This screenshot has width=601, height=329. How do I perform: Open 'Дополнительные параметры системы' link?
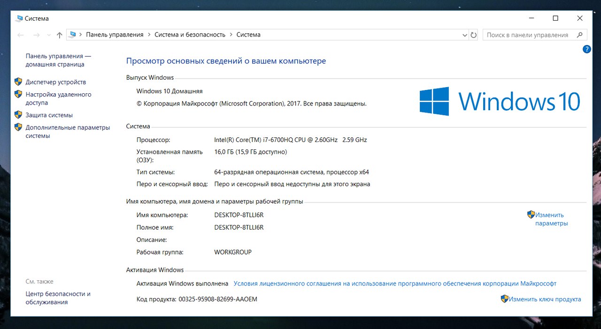(68, 132)
